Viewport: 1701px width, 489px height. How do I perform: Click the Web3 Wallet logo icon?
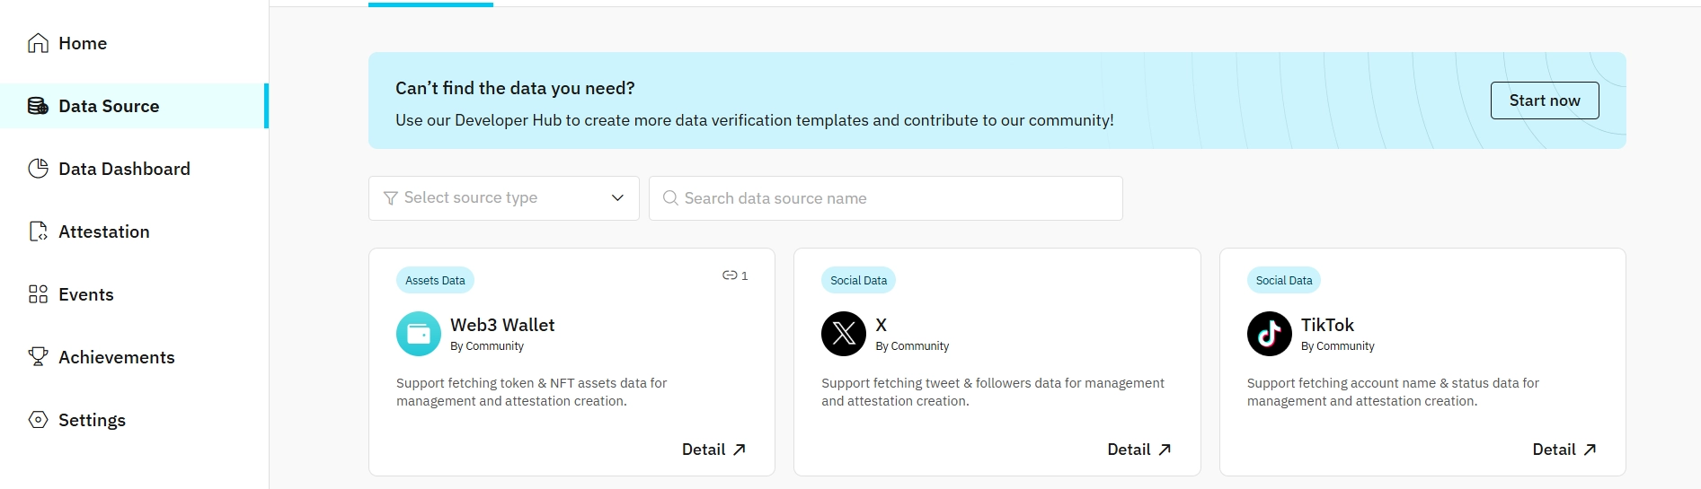tap(419, 334)
